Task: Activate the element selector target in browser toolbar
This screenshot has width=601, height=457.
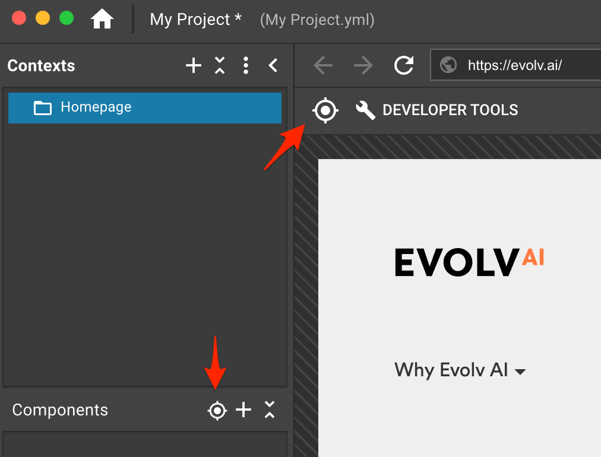Action: [325, 110]
